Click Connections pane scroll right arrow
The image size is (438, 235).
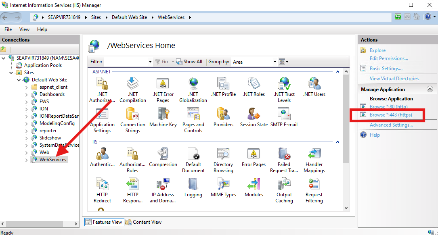point(76,224)
